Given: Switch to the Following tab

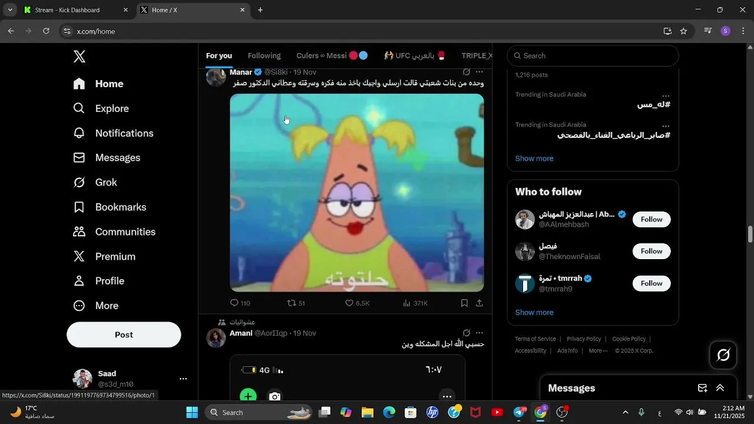Looking at the screenshot, I should (264, 56).
